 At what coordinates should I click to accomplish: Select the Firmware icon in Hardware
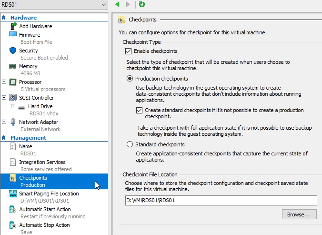13,35
